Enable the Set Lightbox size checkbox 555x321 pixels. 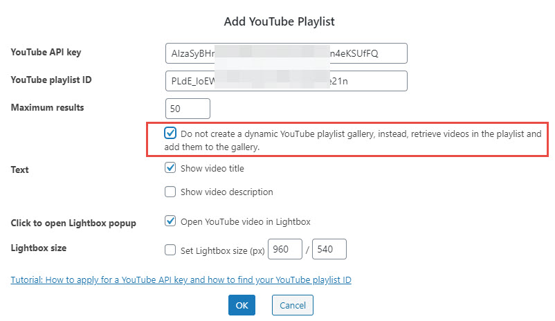coord(170,250)
